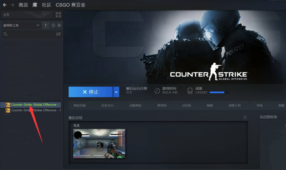
Task: Click the 玩过的好友 heading
Action: click(269, 117)
